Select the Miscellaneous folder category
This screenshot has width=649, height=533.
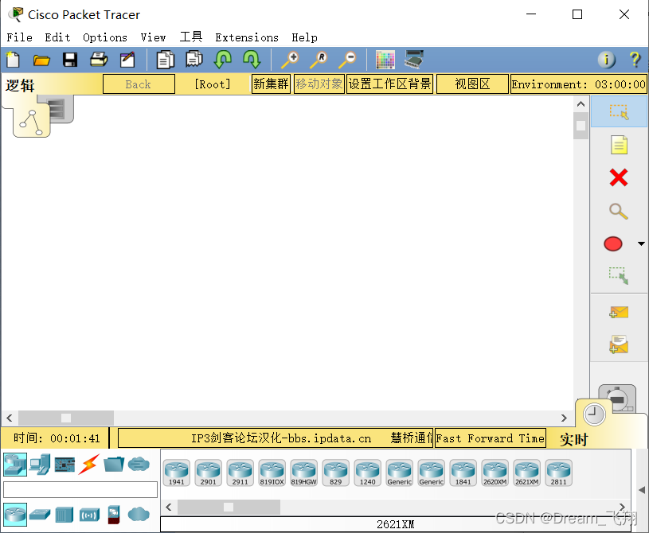(x=114, y=464)
